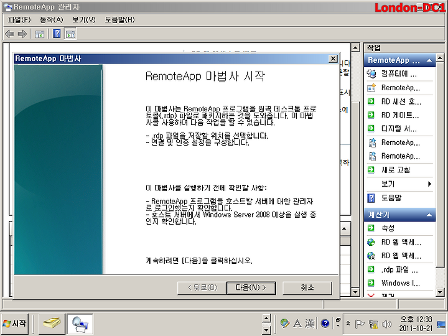Click the 새로 고침 action text
448x336 pixels.
pyautogui.click(x=396, y=170)
